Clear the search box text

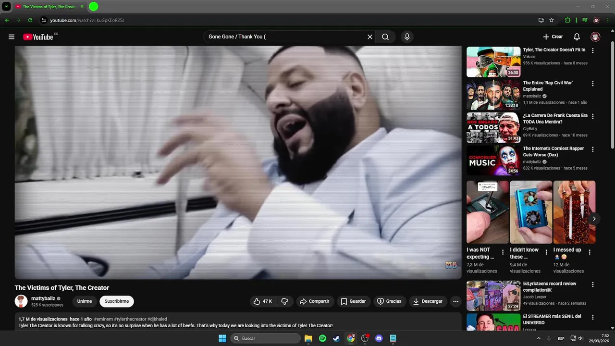(x=370, y=37)
